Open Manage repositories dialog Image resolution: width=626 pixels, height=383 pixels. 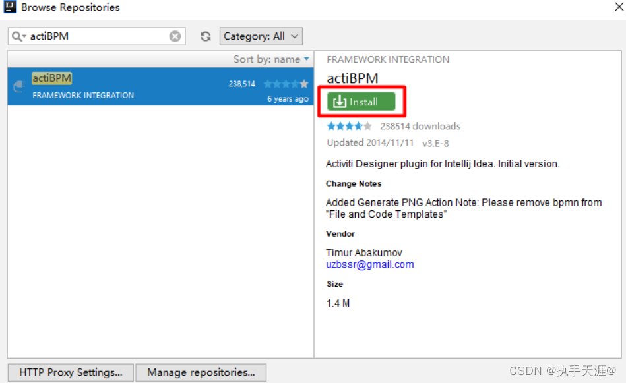[201, 372]
